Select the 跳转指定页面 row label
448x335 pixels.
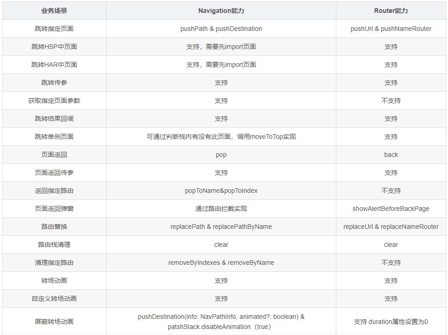54,29
